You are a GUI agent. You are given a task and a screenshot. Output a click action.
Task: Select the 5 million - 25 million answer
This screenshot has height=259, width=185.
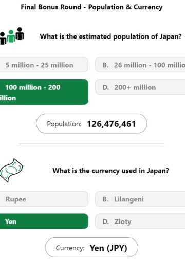click(x=44, y=65)
